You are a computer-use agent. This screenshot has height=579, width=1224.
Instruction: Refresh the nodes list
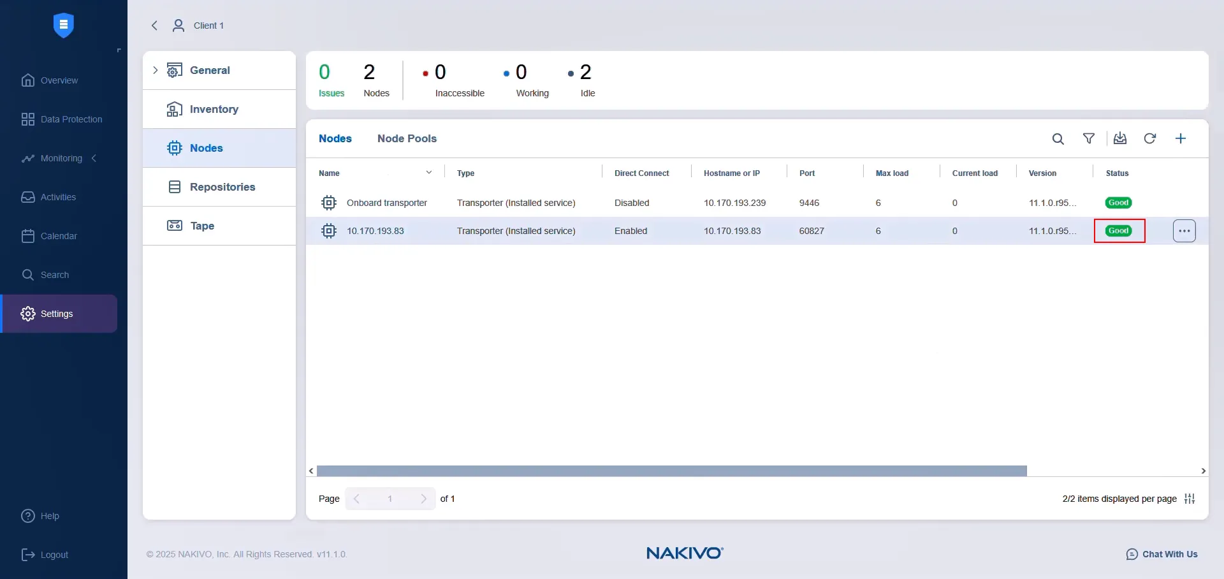click(x=1150, y=138)
